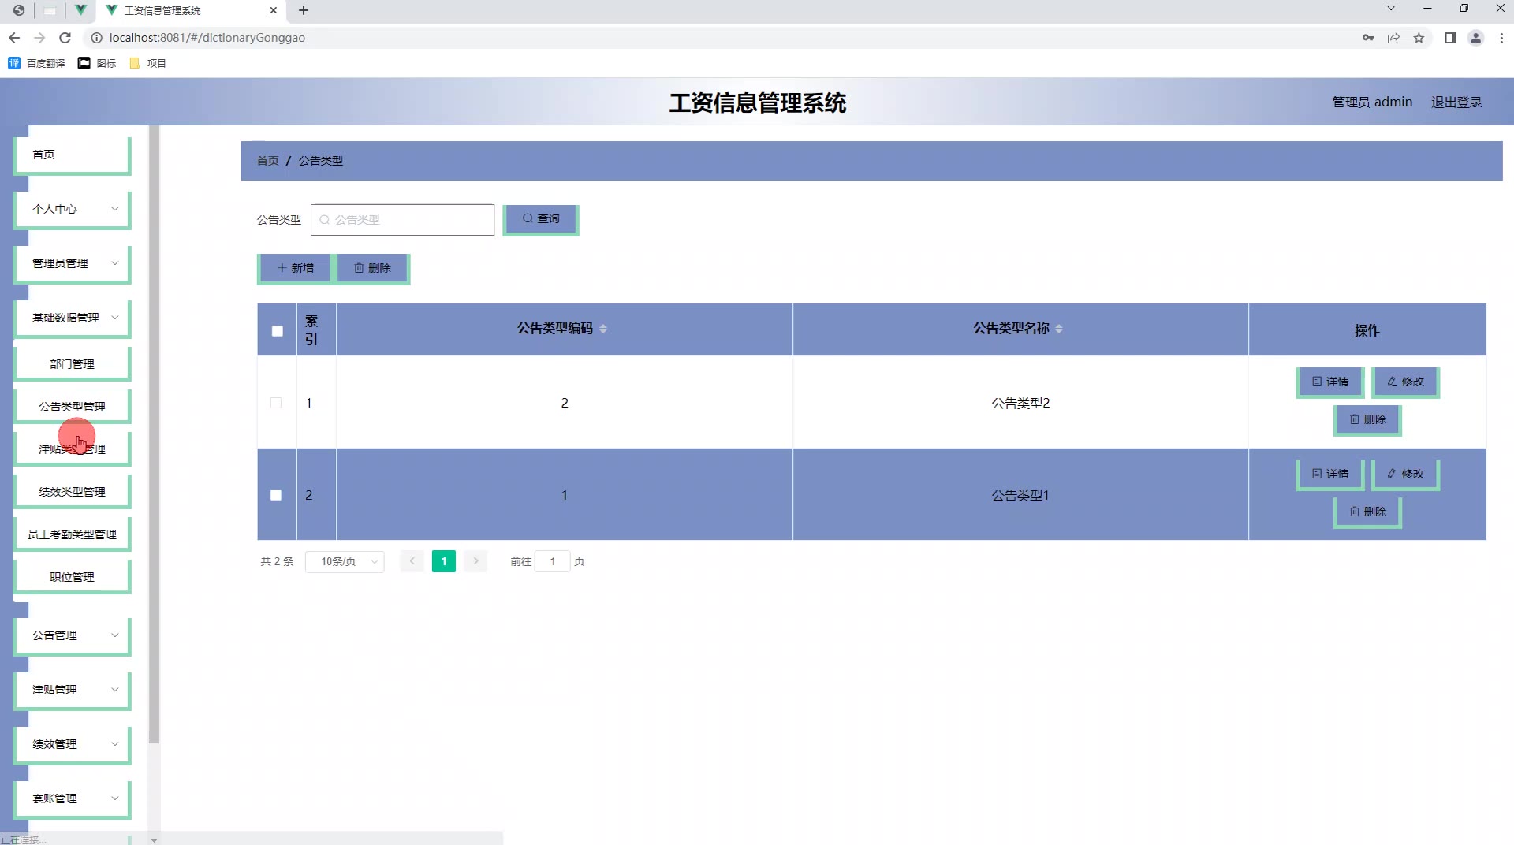Open the saved passwords key icon
This screenshot has width=1514, height=845.
1368,38
